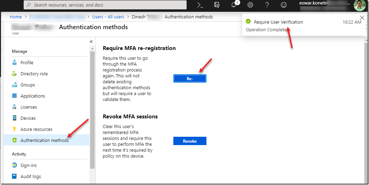
Task: Open portal settings gear
Action: point(250,5)
